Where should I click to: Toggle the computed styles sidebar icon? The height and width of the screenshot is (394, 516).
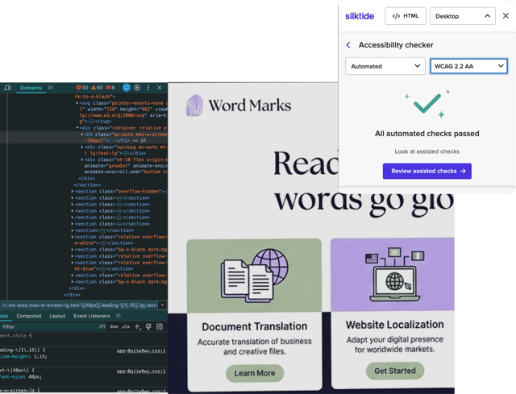coord(160,326)
